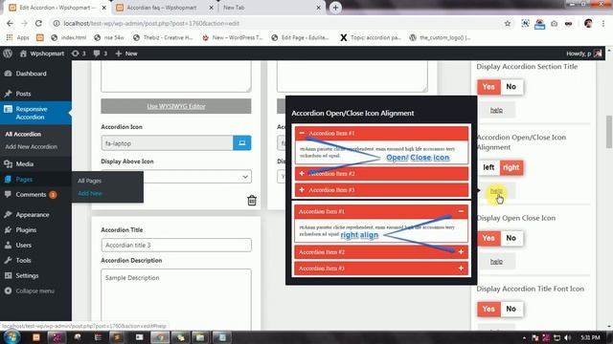The width and height of the screenshot is (613, 344).
Task: Open help under Icon Alignment
Action: click(x=496, y=191)
